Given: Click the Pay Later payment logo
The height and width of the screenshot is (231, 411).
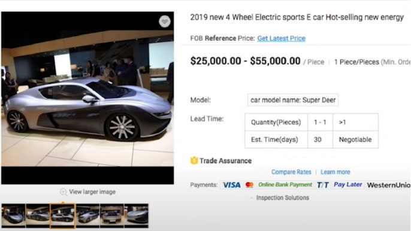Looking at the screenshot, I should point(348,185).
